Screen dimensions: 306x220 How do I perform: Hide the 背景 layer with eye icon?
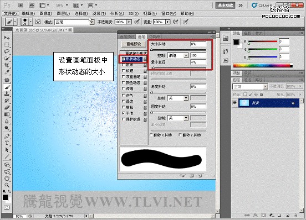(235, 103)
